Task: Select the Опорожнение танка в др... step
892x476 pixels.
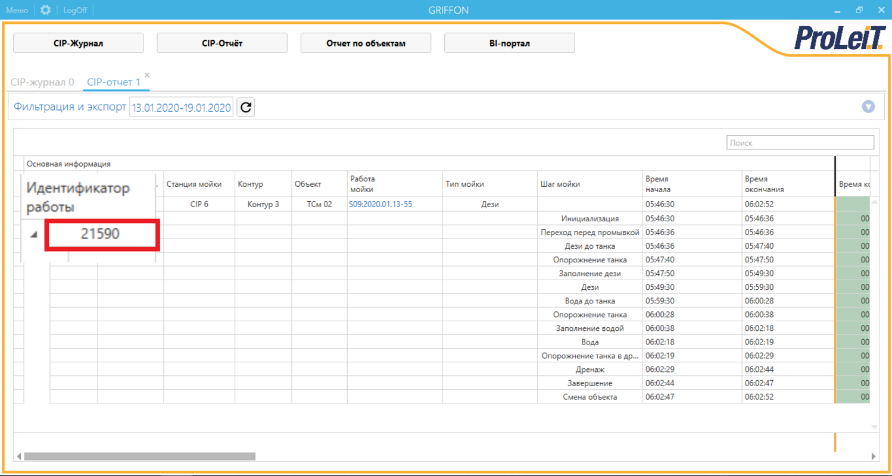Action: coord(590,356)
